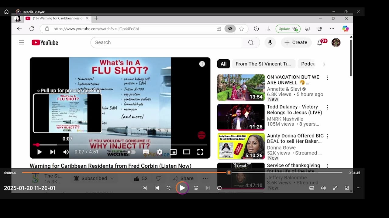Focus the YouTube search box

[x=166, y=42]
